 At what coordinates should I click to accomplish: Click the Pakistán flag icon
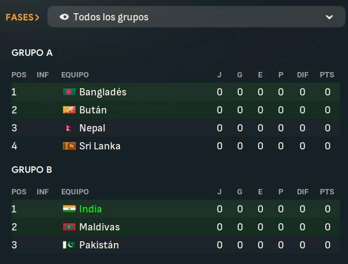pyautogui.click(x=69, y=245)
